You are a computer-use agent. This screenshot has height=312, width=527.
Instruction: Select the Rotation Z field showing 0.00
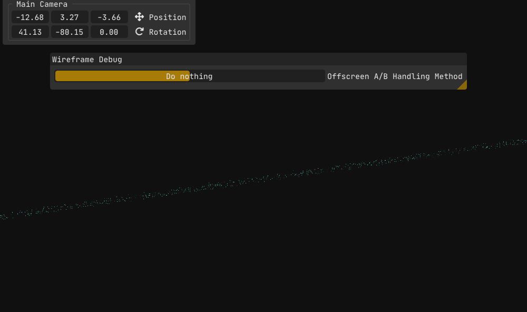pos(109,32)
